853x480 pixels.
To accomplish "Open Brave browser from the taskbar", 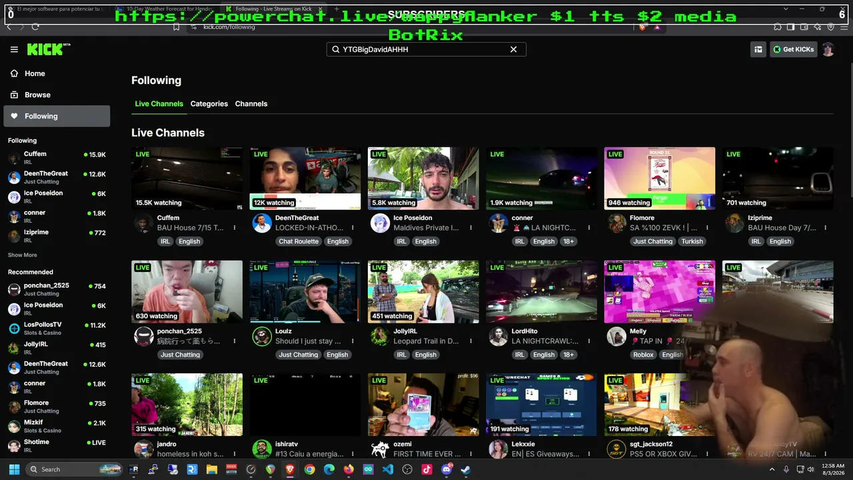I will point(290,469).
